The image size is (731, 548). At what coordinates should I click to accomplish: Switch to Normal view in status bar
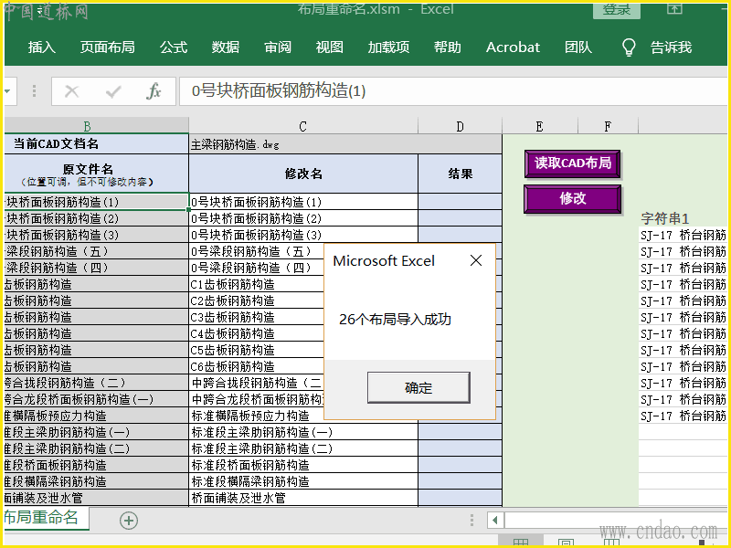(x=521, y=543)
